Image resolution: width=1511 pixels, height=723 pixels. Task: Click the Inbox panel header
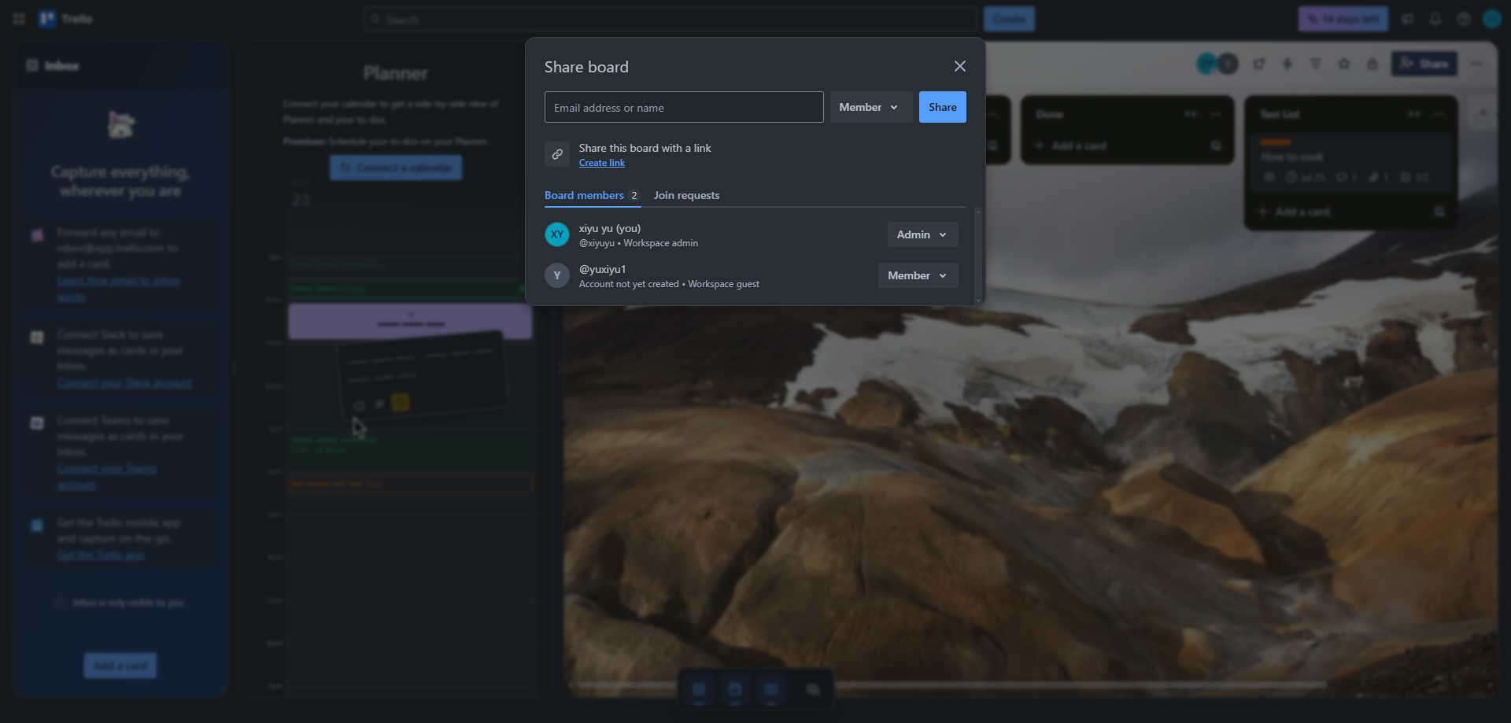coord(120,65)
